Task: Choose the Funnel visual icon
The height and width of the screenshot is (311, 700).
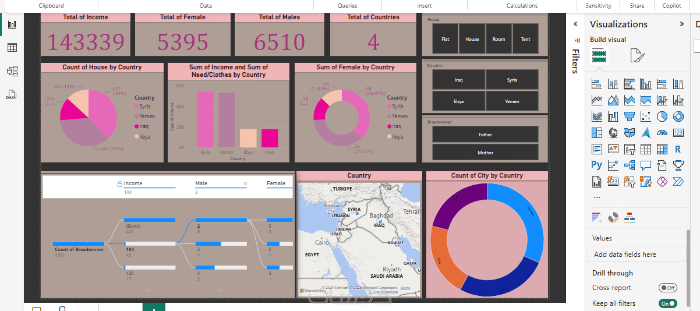Action: pyautogui.click(x=630, y=116)
